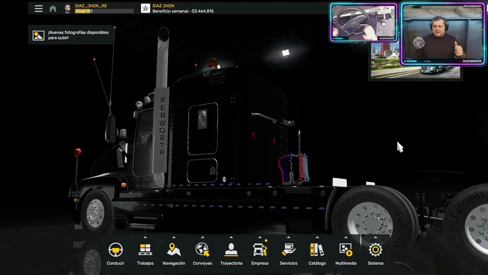Open the Catálogo binders icon
This screenshot has height=275, width=488.
[317, 249]
